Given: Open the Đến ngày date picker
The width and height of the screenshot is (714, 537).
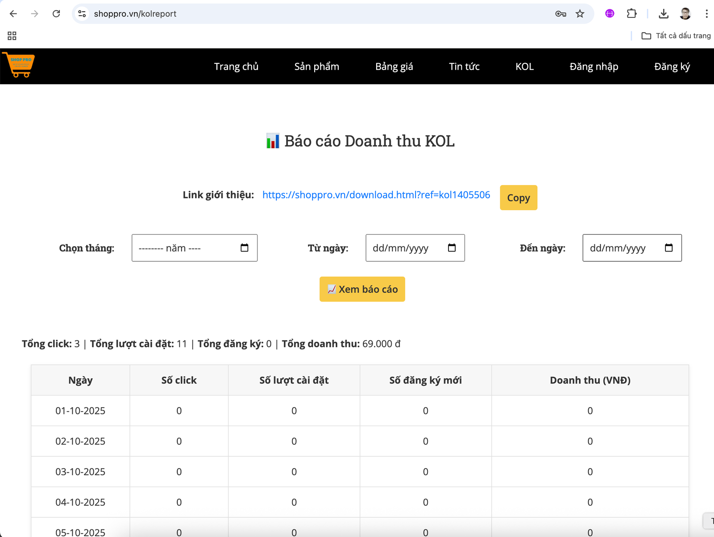Looking at the screenshot, I should (668, 248).
